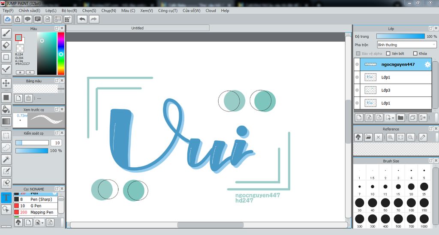Activate the Lasso selection tool

(6, 148)
